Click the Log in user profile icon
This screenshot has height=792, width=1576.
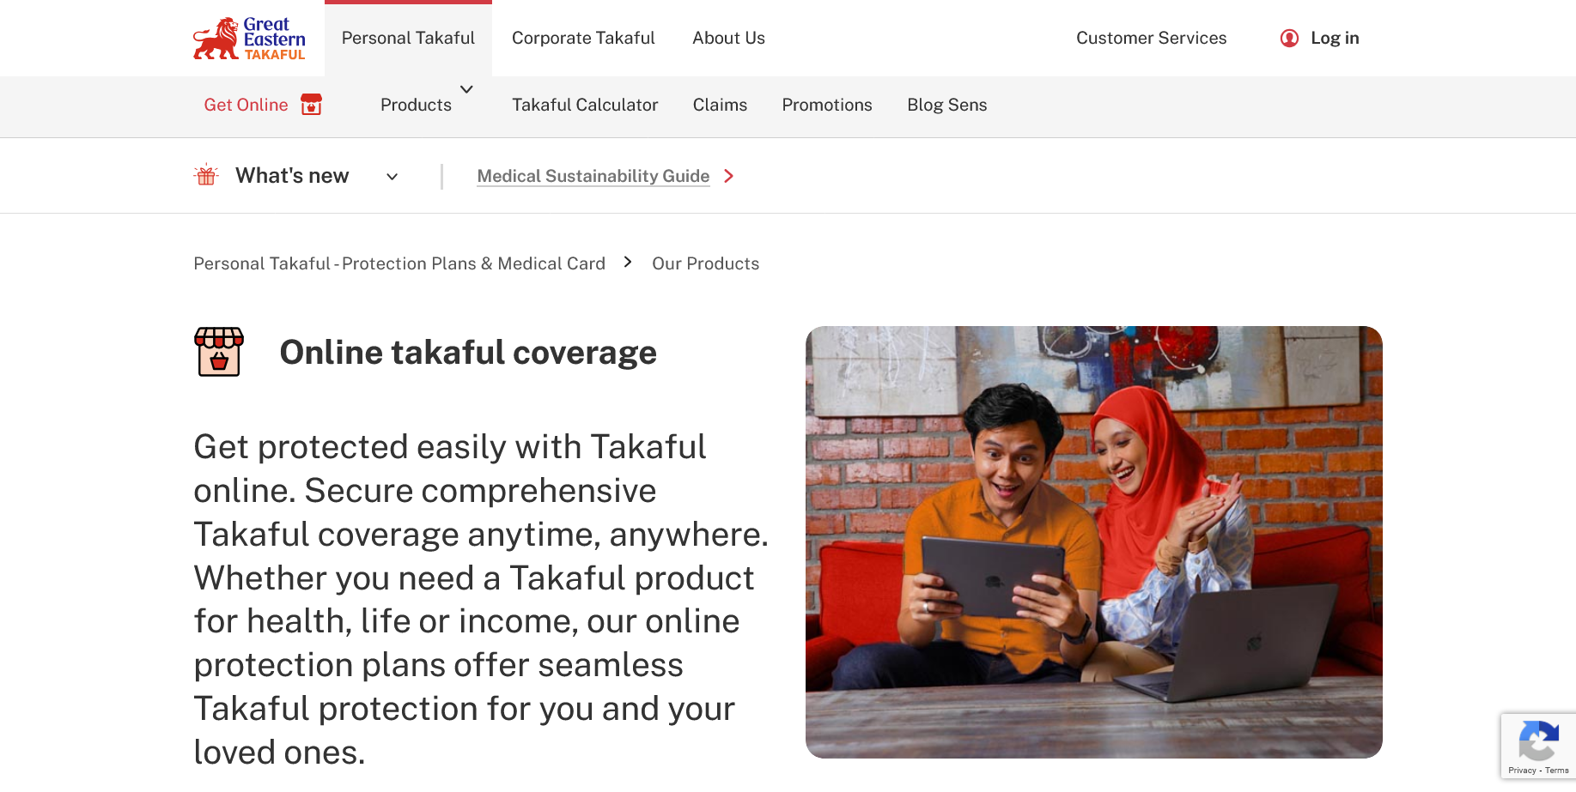(x=1289, y=38)
